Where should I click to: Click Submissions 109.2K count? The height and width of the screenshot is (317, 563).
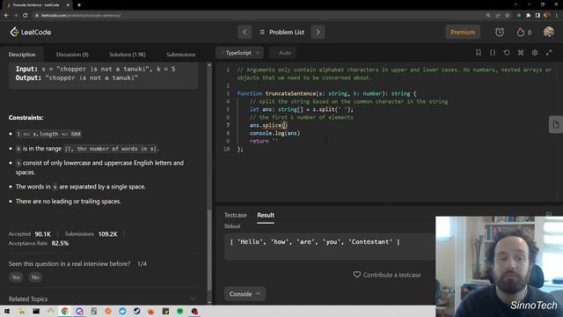point(107,234)
